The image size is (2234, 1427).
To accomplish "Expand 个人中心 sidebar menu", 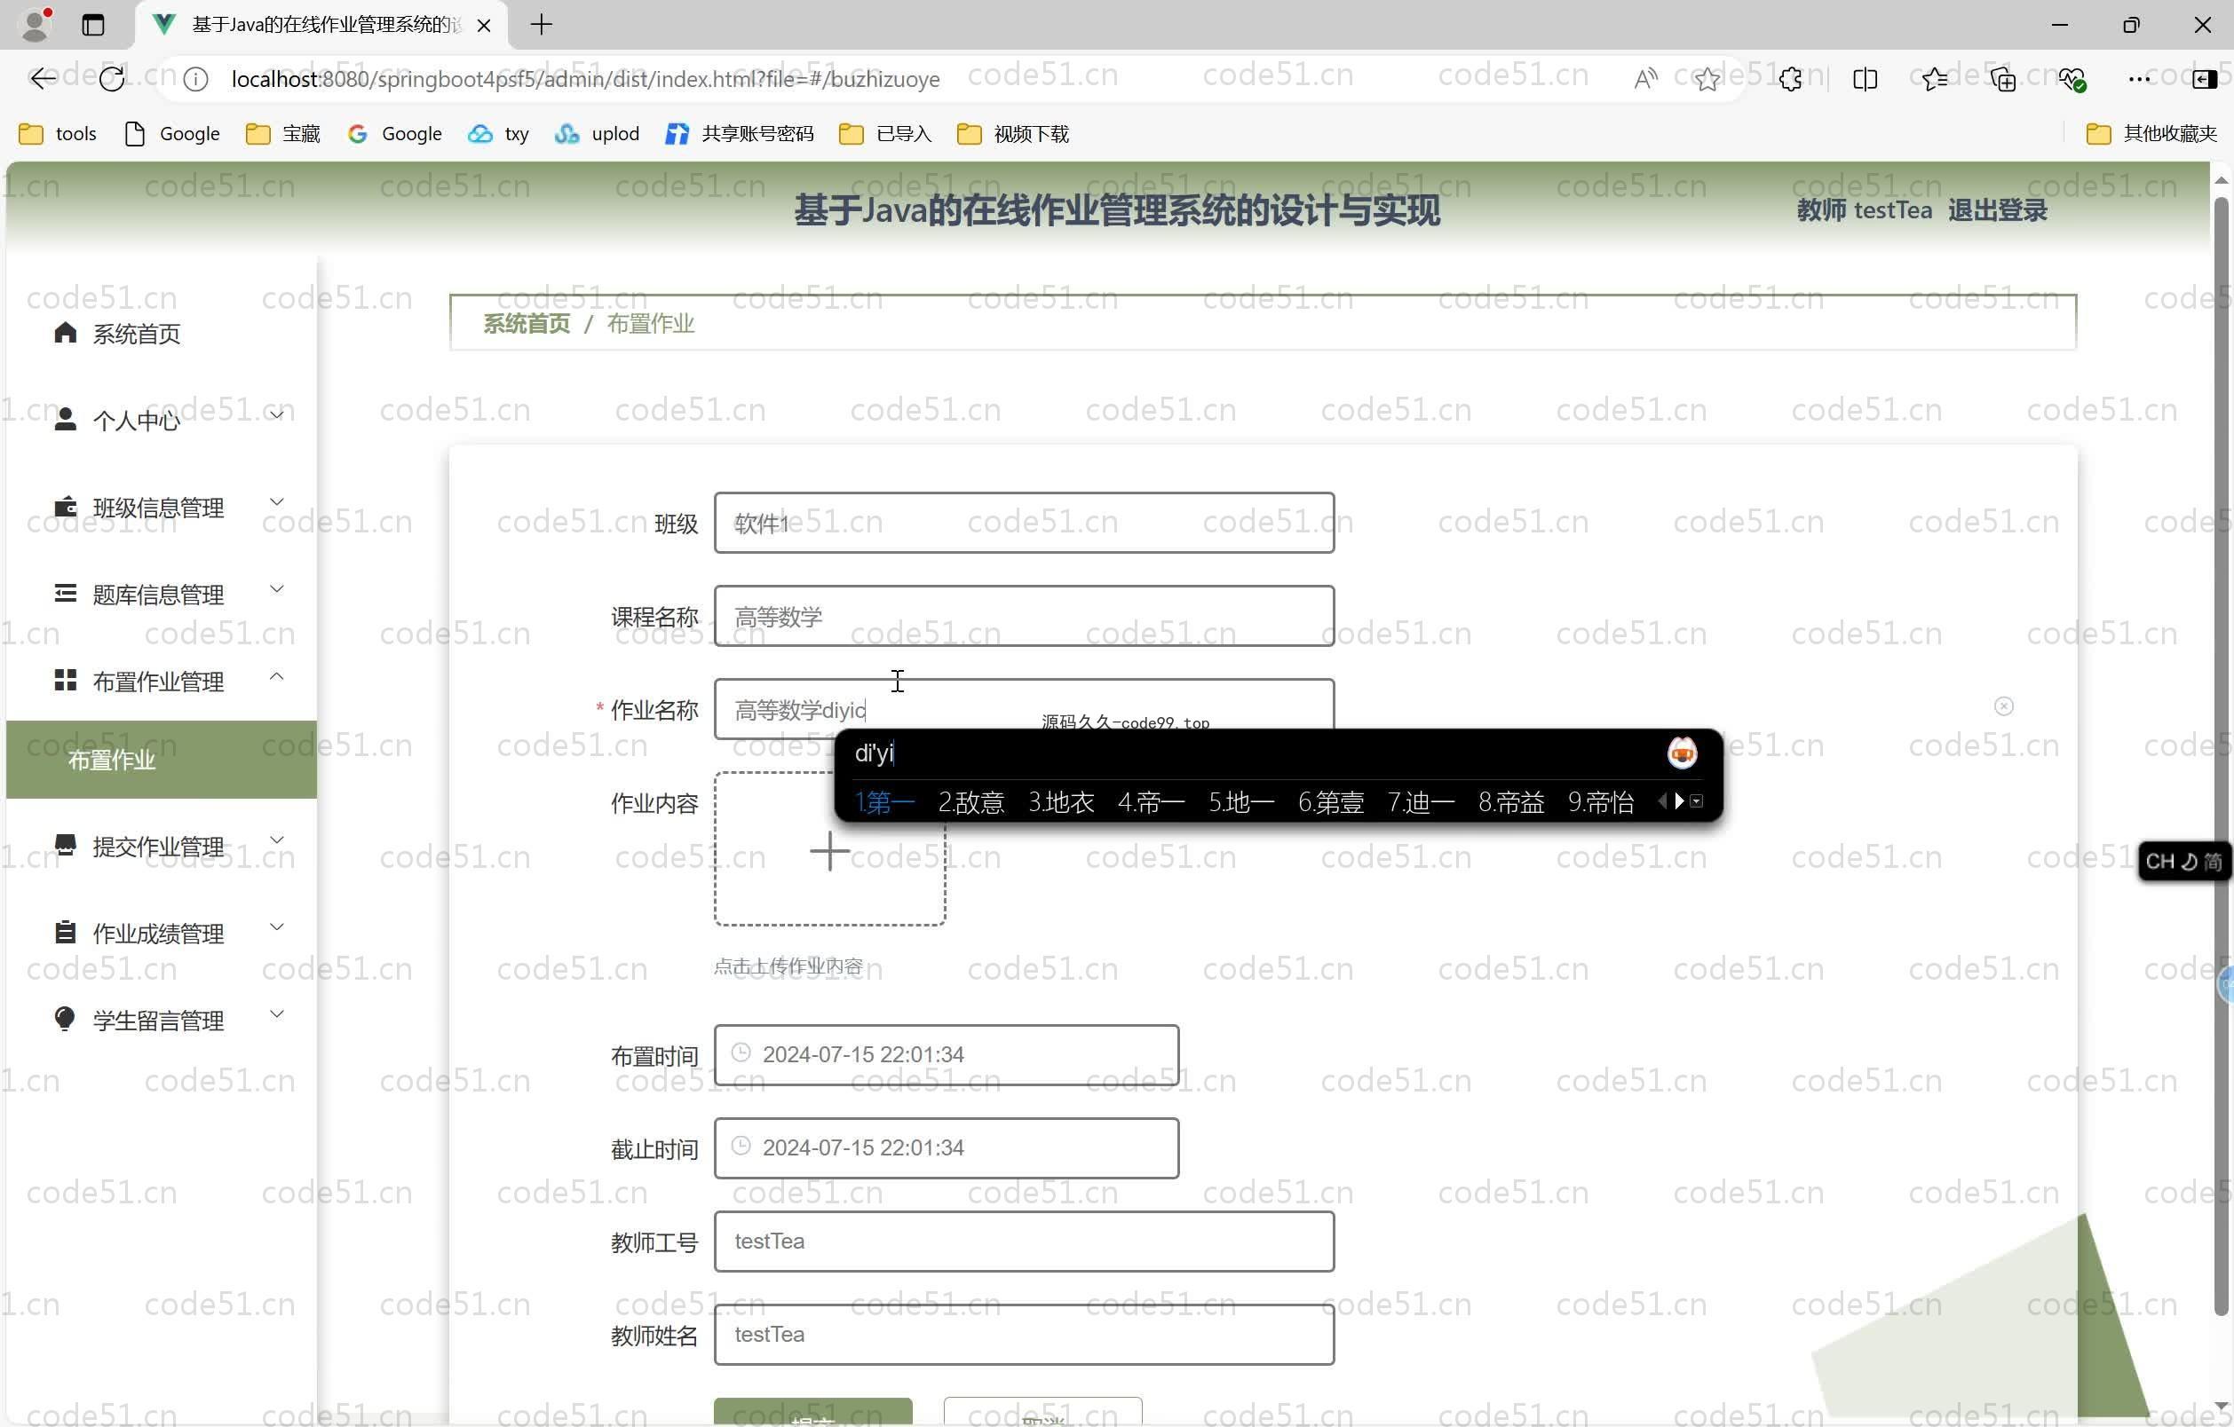I will [162, 420].
